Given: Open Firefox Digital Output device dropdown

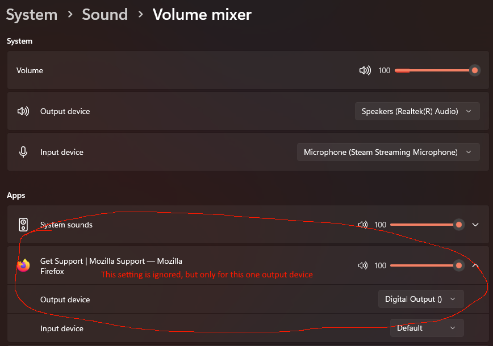Looking at the screenshot, I should point(420,299).
